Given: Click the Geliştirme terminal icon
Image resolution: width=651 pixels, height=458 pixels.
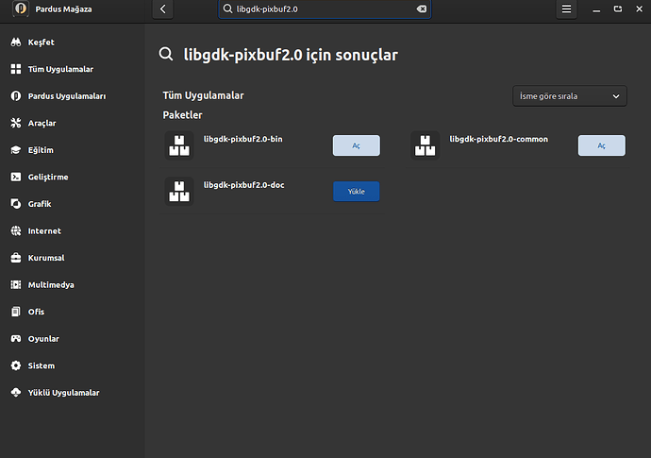Looking at the screenshot, I should tap(15, 177).
